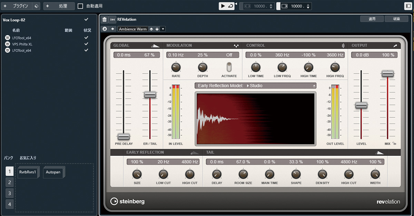414x216 pixels.
Task: Click the modulation waveform icon
Action: 236,45
